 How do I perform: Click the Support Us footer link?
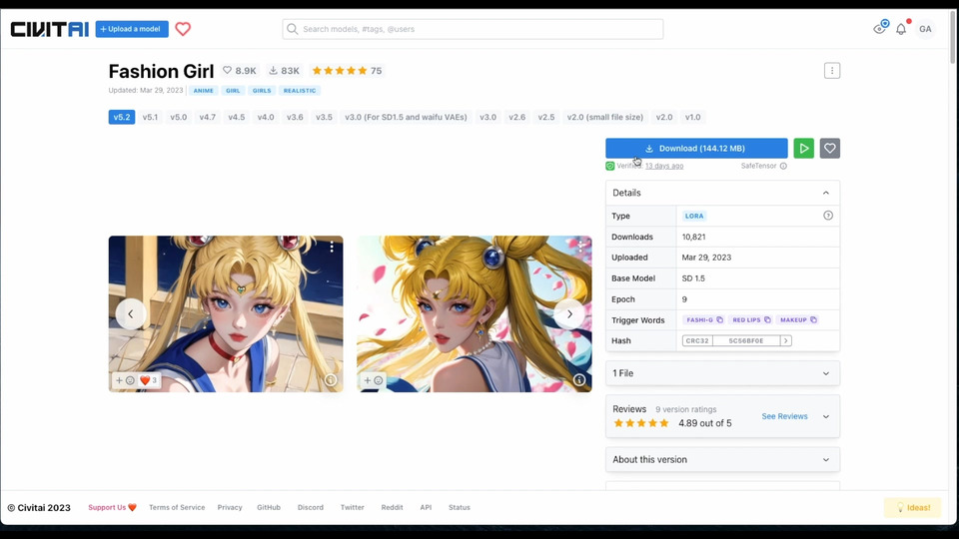pyautogui.click(x=113, y=507)
